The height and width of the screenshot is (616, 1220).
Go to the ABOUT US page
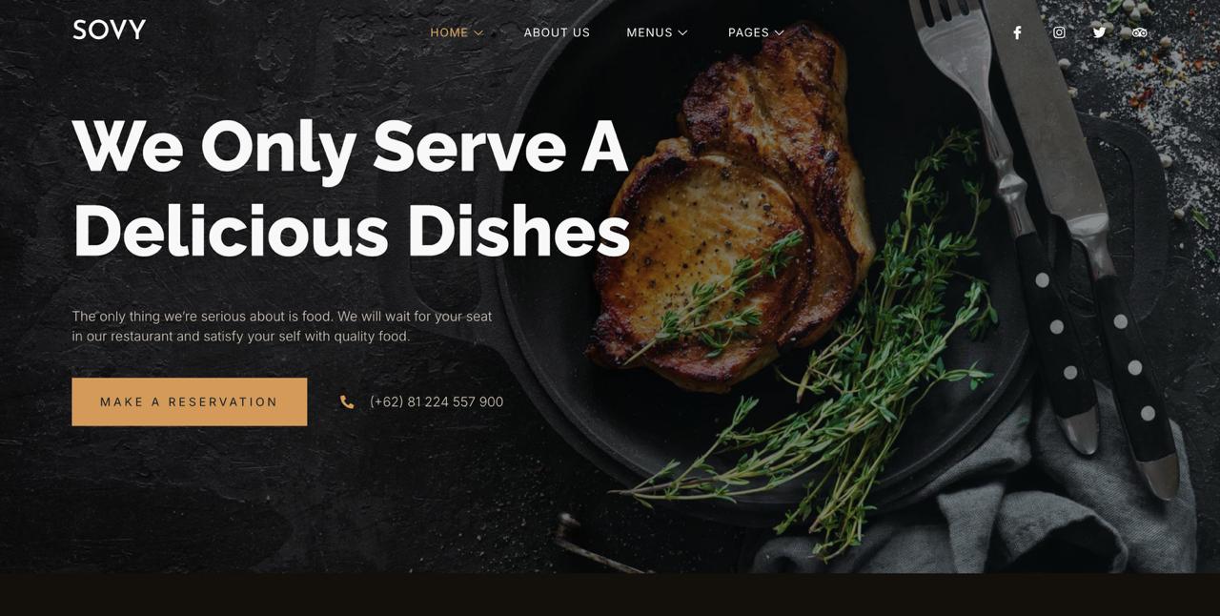tap(557, 32)
